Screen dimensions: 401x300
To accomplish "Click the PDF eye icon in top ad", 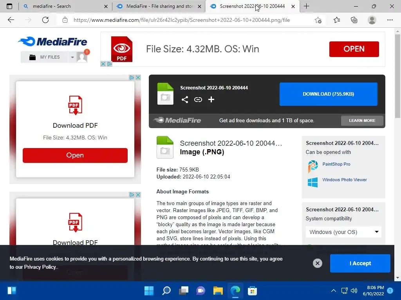I will (122, 49).
